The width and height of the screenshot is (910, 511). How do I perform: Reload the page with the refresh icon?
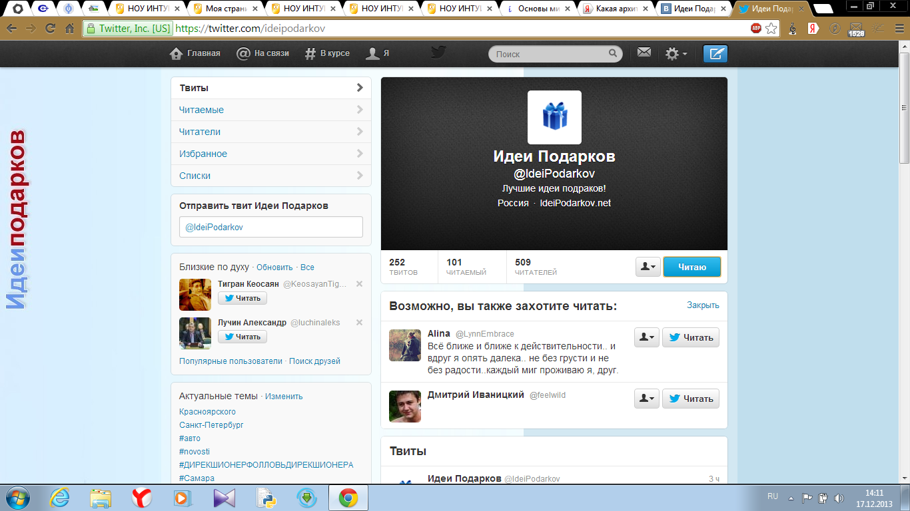click(50, 29)
